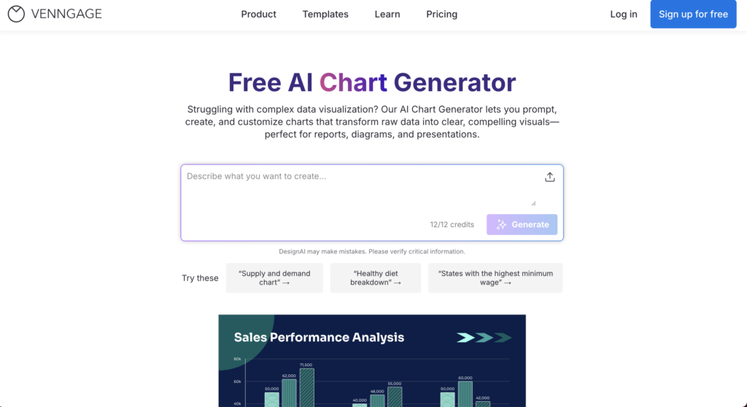Click the chevron arrows graphic on the sales chart
The image size is (747, 407).
pyautogui.click(x=484, y=338)
